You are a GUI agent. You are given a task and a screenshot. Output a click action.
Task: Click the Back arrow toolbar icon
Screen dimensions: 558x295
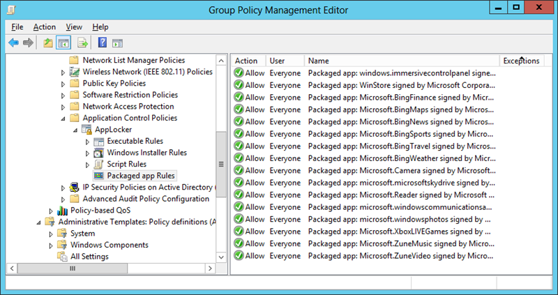point(13,43)
